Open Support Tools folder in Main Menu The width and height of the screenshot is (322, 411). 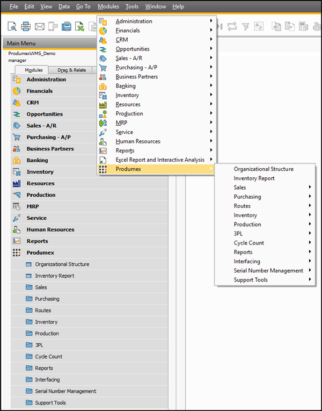coord(50,403)
